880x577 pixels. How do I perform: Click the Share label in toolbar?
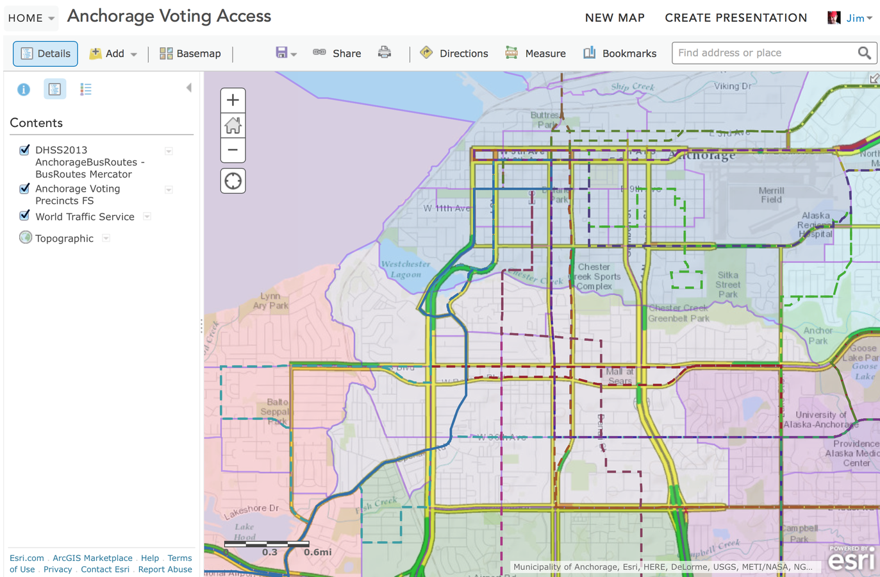tap(347, 54)
